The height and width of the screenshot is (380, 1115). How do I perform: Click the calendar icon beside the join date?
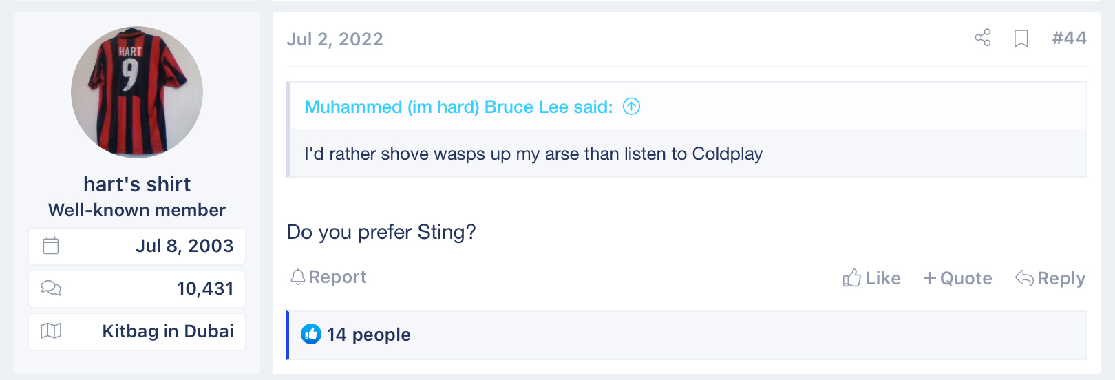51,246
